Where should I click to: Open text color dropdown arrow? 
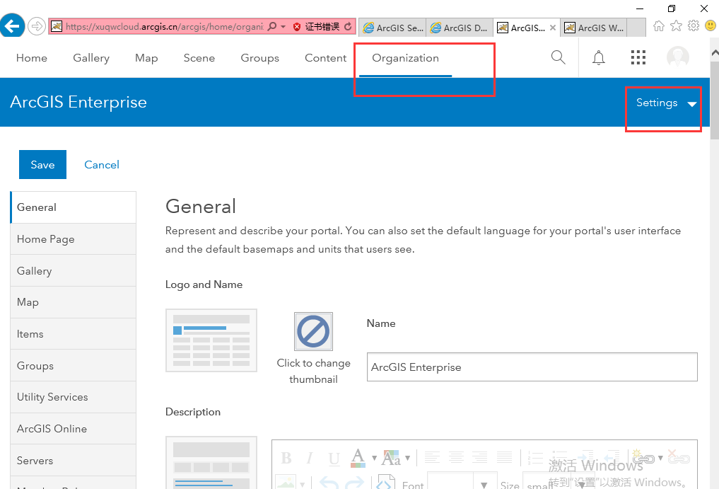374,459
